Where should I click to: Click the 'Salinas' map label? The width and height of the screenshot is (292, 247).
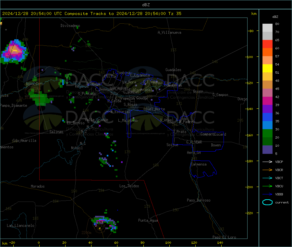56,132
